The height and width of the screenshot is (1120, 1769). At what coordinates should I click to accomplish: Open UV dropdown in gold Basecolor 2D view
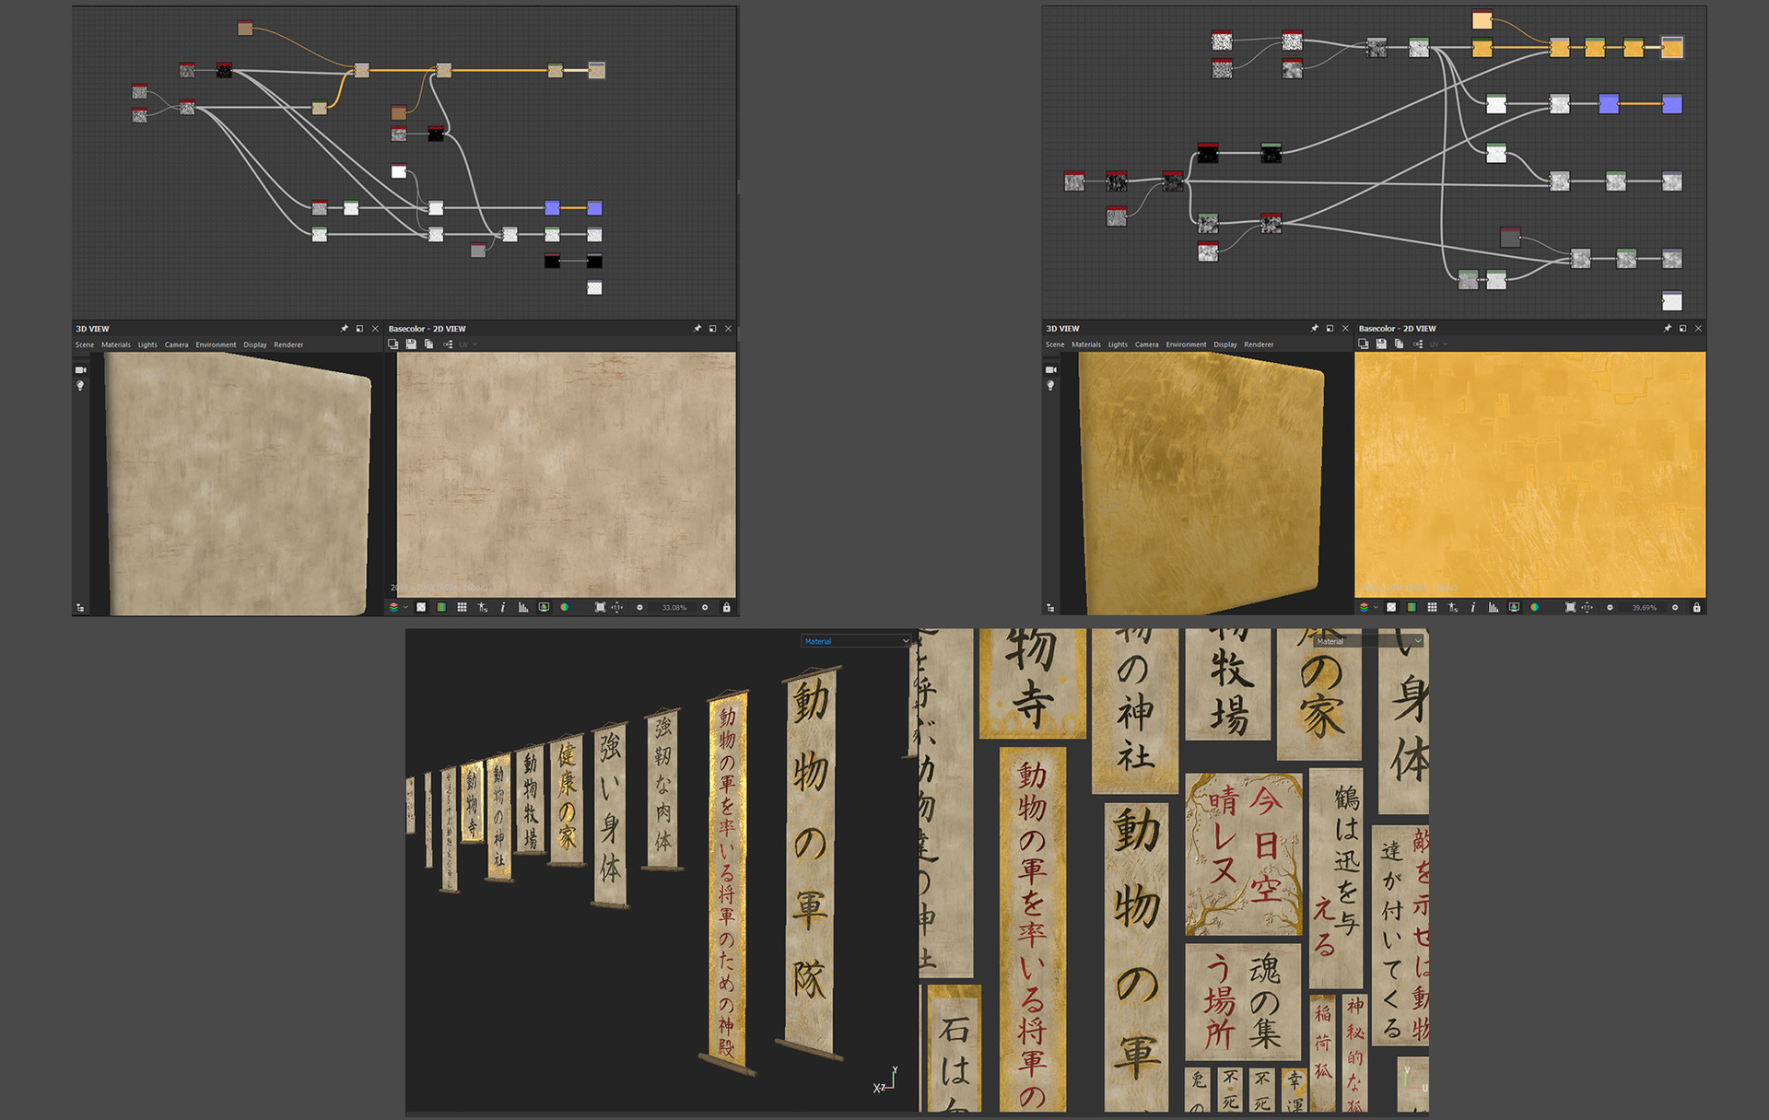[x=1438, y=344]
